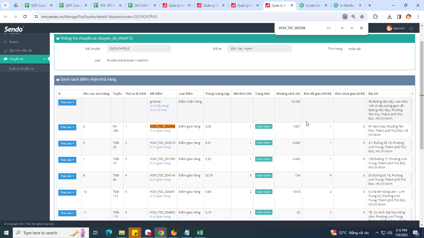Open Thao tác dropdown for HCM_TDC_001399 row
Image resolution: width=424 pixels, height=238 pixels.
[67, 160]
